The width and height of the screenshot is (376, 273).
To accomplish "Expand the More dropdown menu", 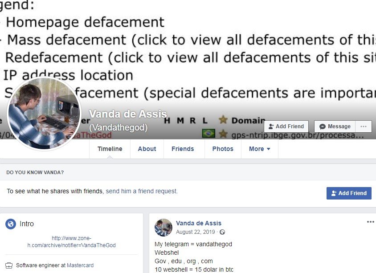I will (x=260, y=149).
